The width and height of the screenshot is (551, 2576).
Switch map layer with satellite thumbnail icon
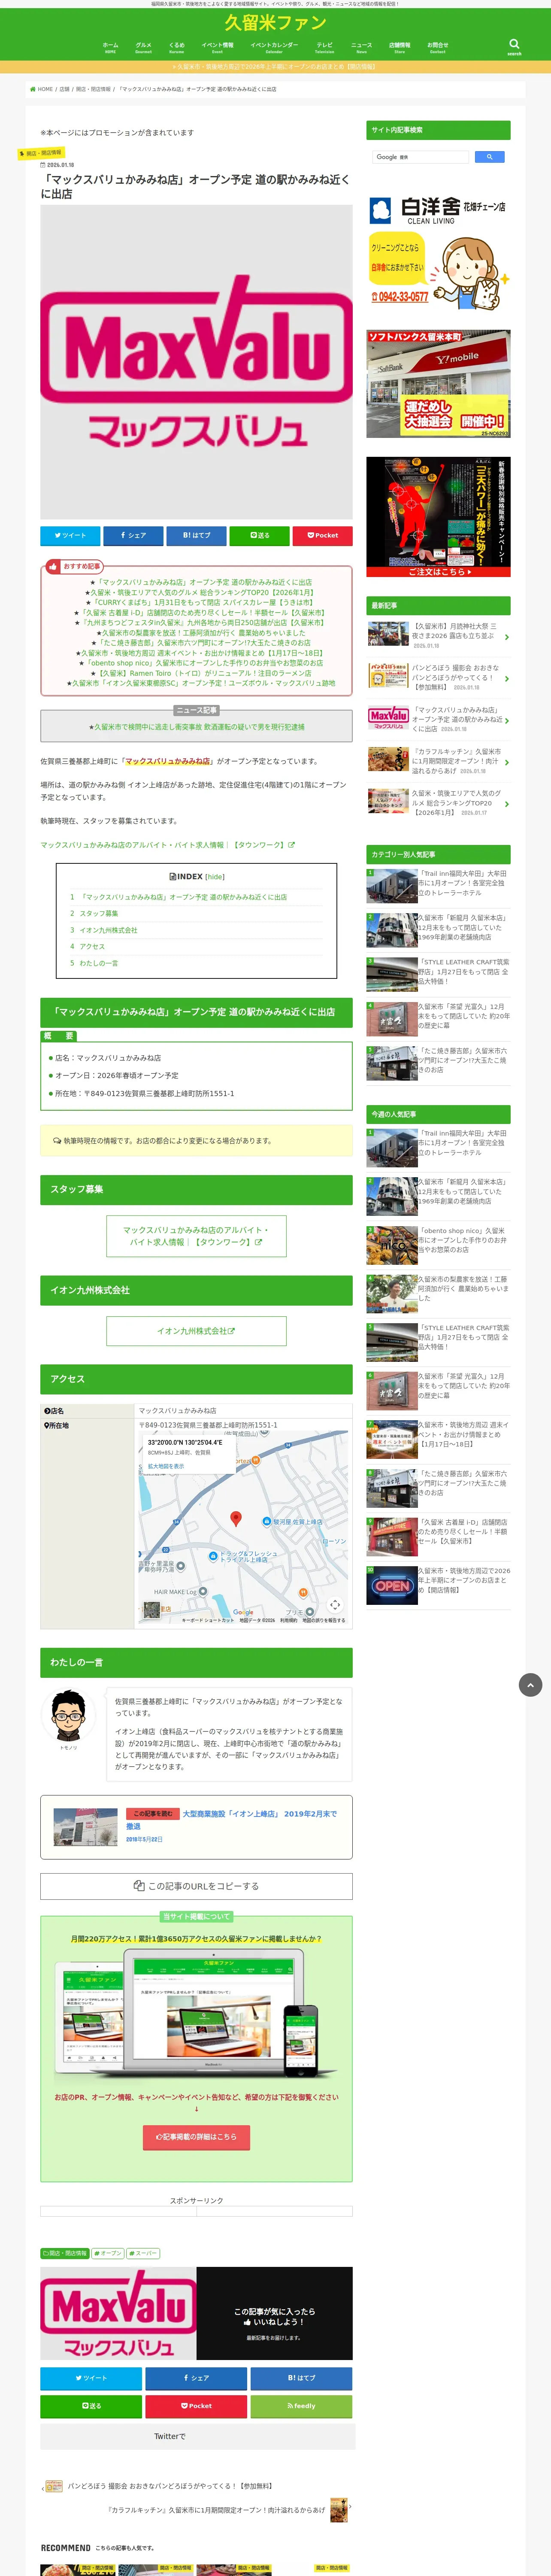pos(151,1609)
